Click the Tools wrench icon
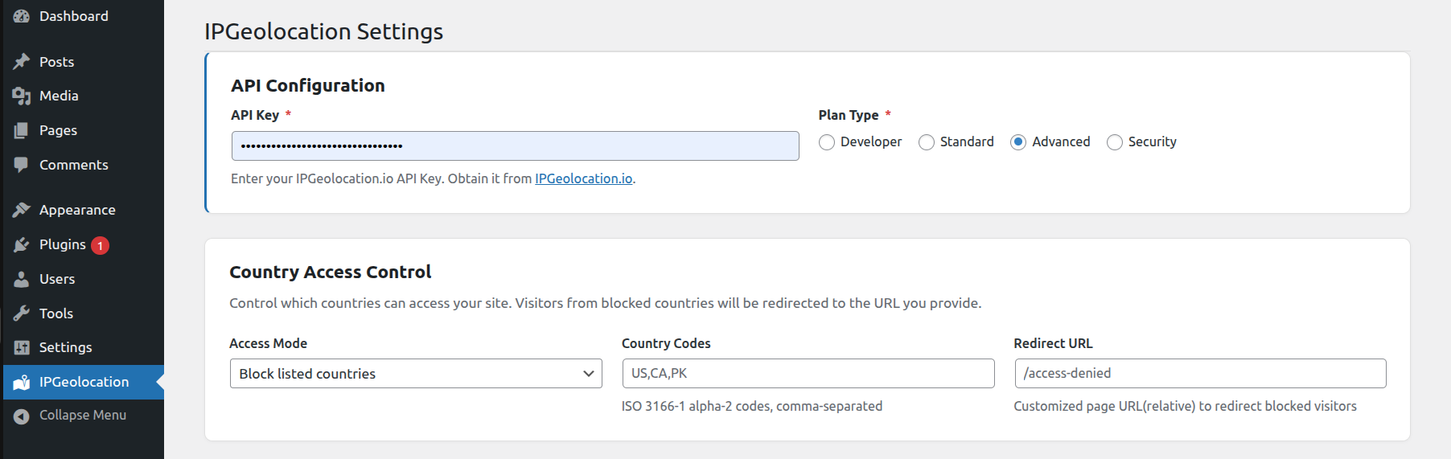 [x=22, y=314]
